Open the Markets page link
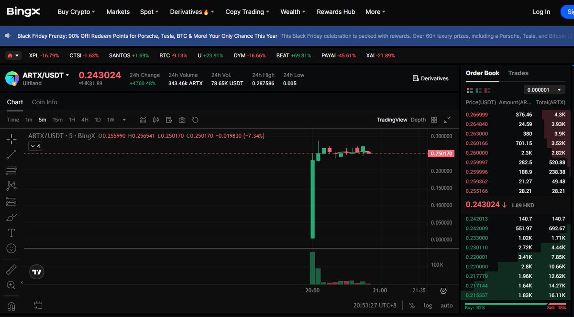 pyautogui.click(x=118, y=11)
